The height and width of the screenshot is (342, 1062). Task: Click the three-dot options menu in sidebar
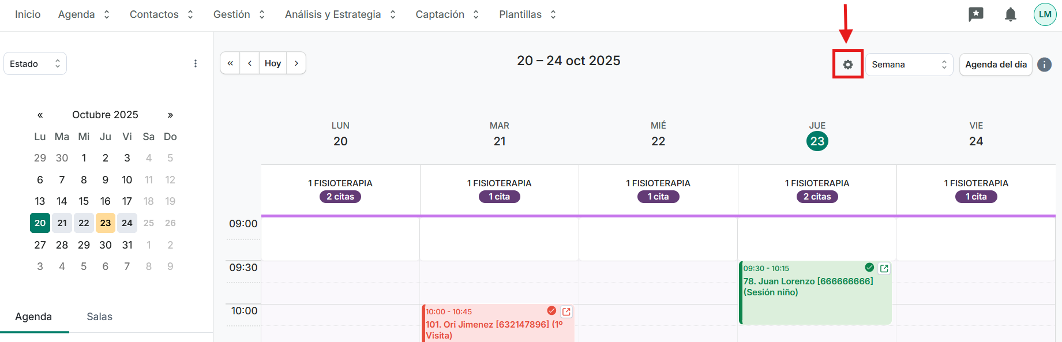point(196,63)
